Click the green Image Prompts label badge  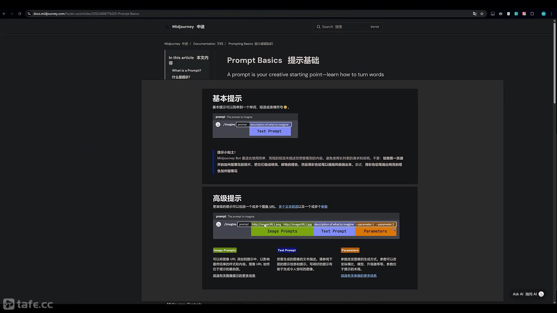pos(225,250)
